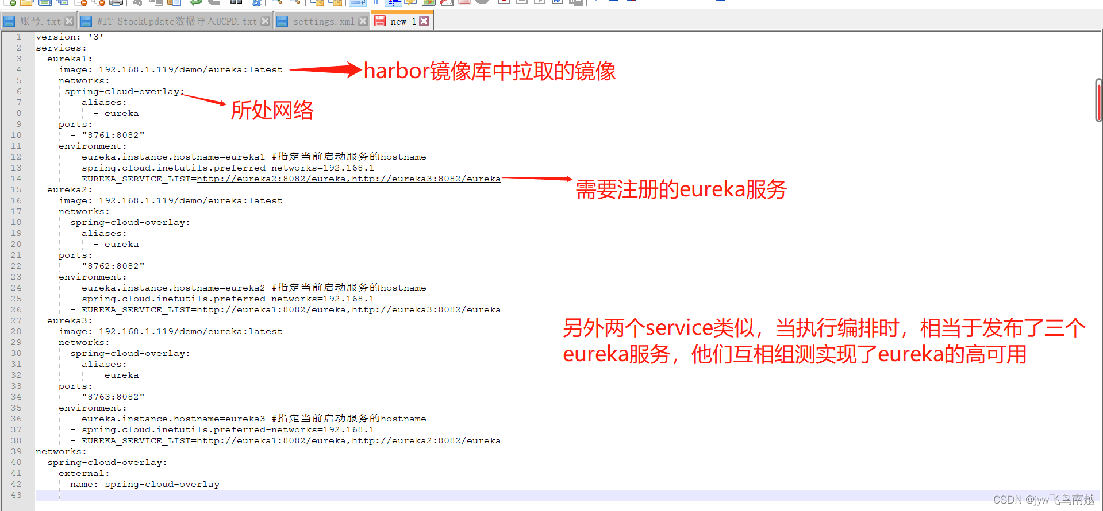Click the port mapping "8761:8082"
1103x511 pixels.
(x=113, y=135)
